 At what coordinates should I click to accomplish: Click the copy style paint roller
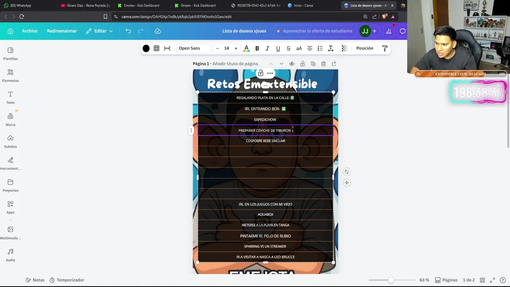(x=385, y=48)
